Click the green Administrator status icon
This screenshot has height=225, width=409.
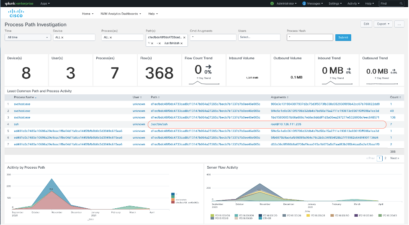(272, 3)
